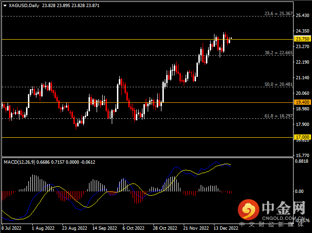Select the OHLC values 23.828 23.895 23.828 23.871

(x=71, y=6)
